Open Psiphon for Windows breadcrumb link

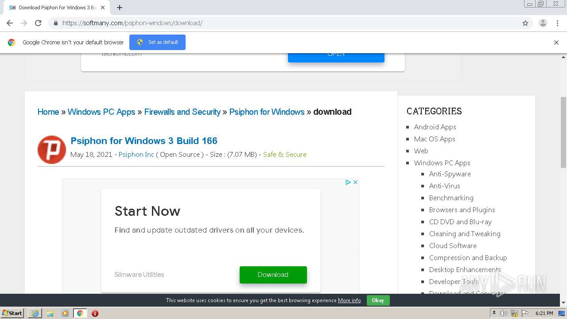[267, 112]
